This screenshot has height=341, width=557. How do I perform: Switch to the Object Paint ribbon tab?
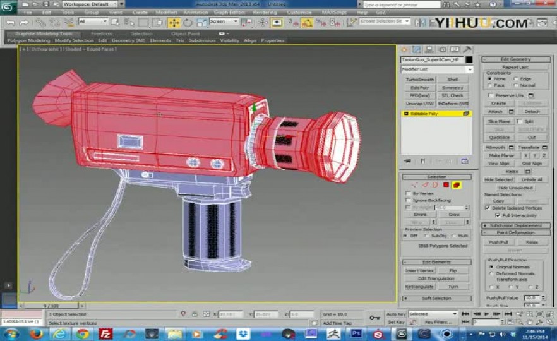pyautogui.click(x=185, y=33)
